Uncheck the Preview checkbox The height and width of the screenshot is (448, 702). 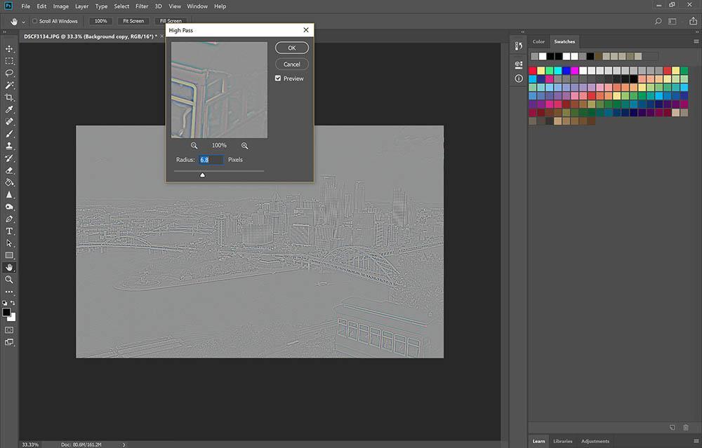279,79
